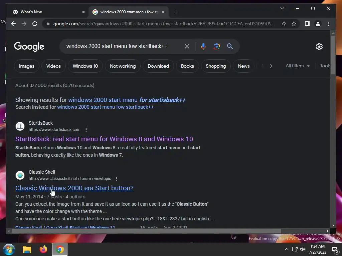Open the notification center icon

(x=335, y=250)
